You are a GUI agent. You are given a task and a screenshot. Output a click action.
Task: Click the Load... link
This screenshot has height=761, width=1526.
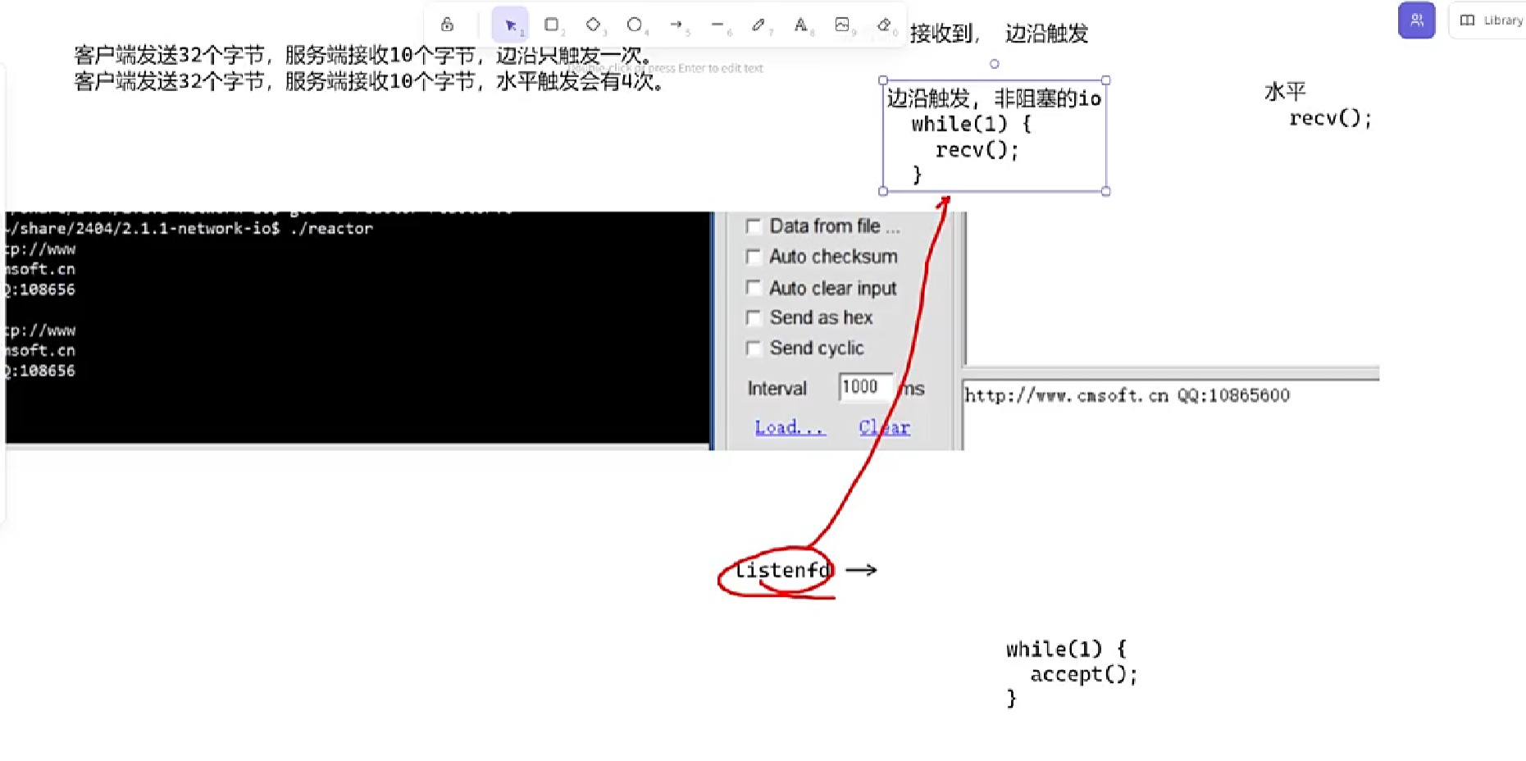tap(789, 427)
